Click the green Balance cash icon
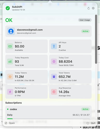The image size is (100, 129). (x=10, y=46)
